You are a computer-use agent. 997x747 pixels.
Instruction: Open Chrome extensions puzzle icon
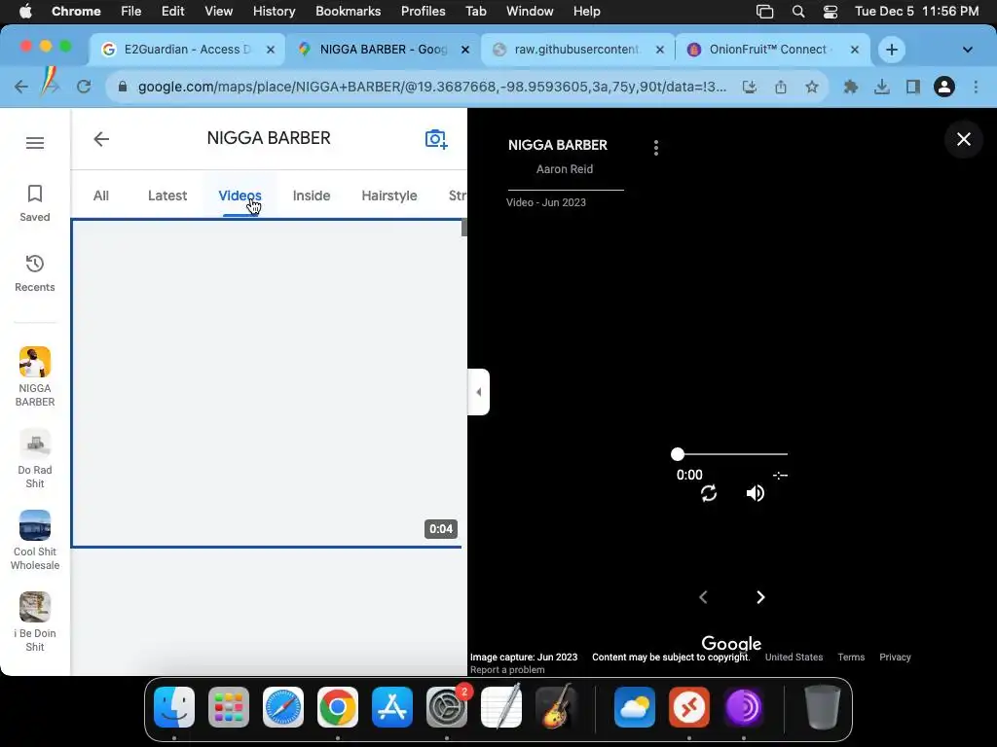click(x=851, y=87)
